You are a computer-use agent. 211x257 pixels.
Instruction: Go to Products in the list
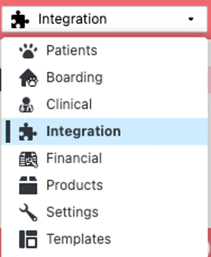click(x=74, y=185)
